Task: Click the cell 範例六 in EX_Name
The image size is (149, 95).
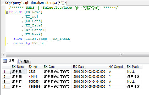Action: click(19, 87)
